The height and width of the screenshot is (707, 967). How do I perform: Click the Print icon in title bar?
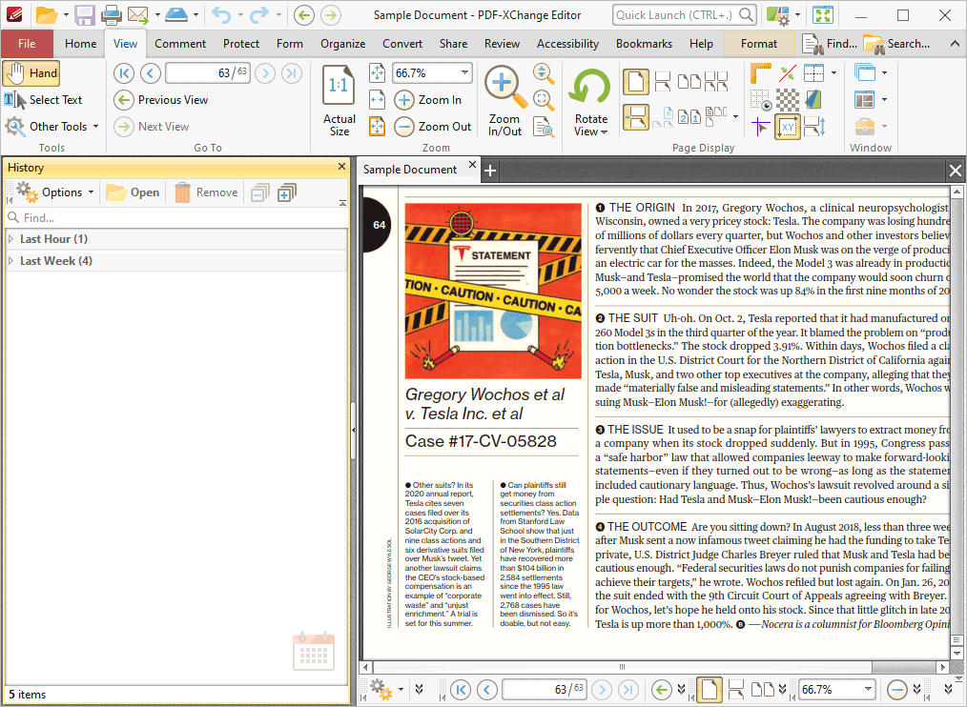(x=112, y=15)
